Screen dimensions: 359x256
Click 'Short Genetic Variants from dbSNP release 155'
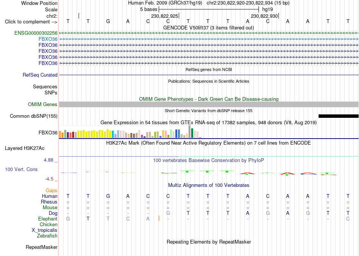tap(209, 111)
